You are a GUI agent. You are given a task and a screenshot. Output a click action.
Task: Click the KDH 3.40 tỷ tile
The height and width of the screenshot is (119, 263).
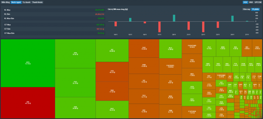[x=251, y=65]
